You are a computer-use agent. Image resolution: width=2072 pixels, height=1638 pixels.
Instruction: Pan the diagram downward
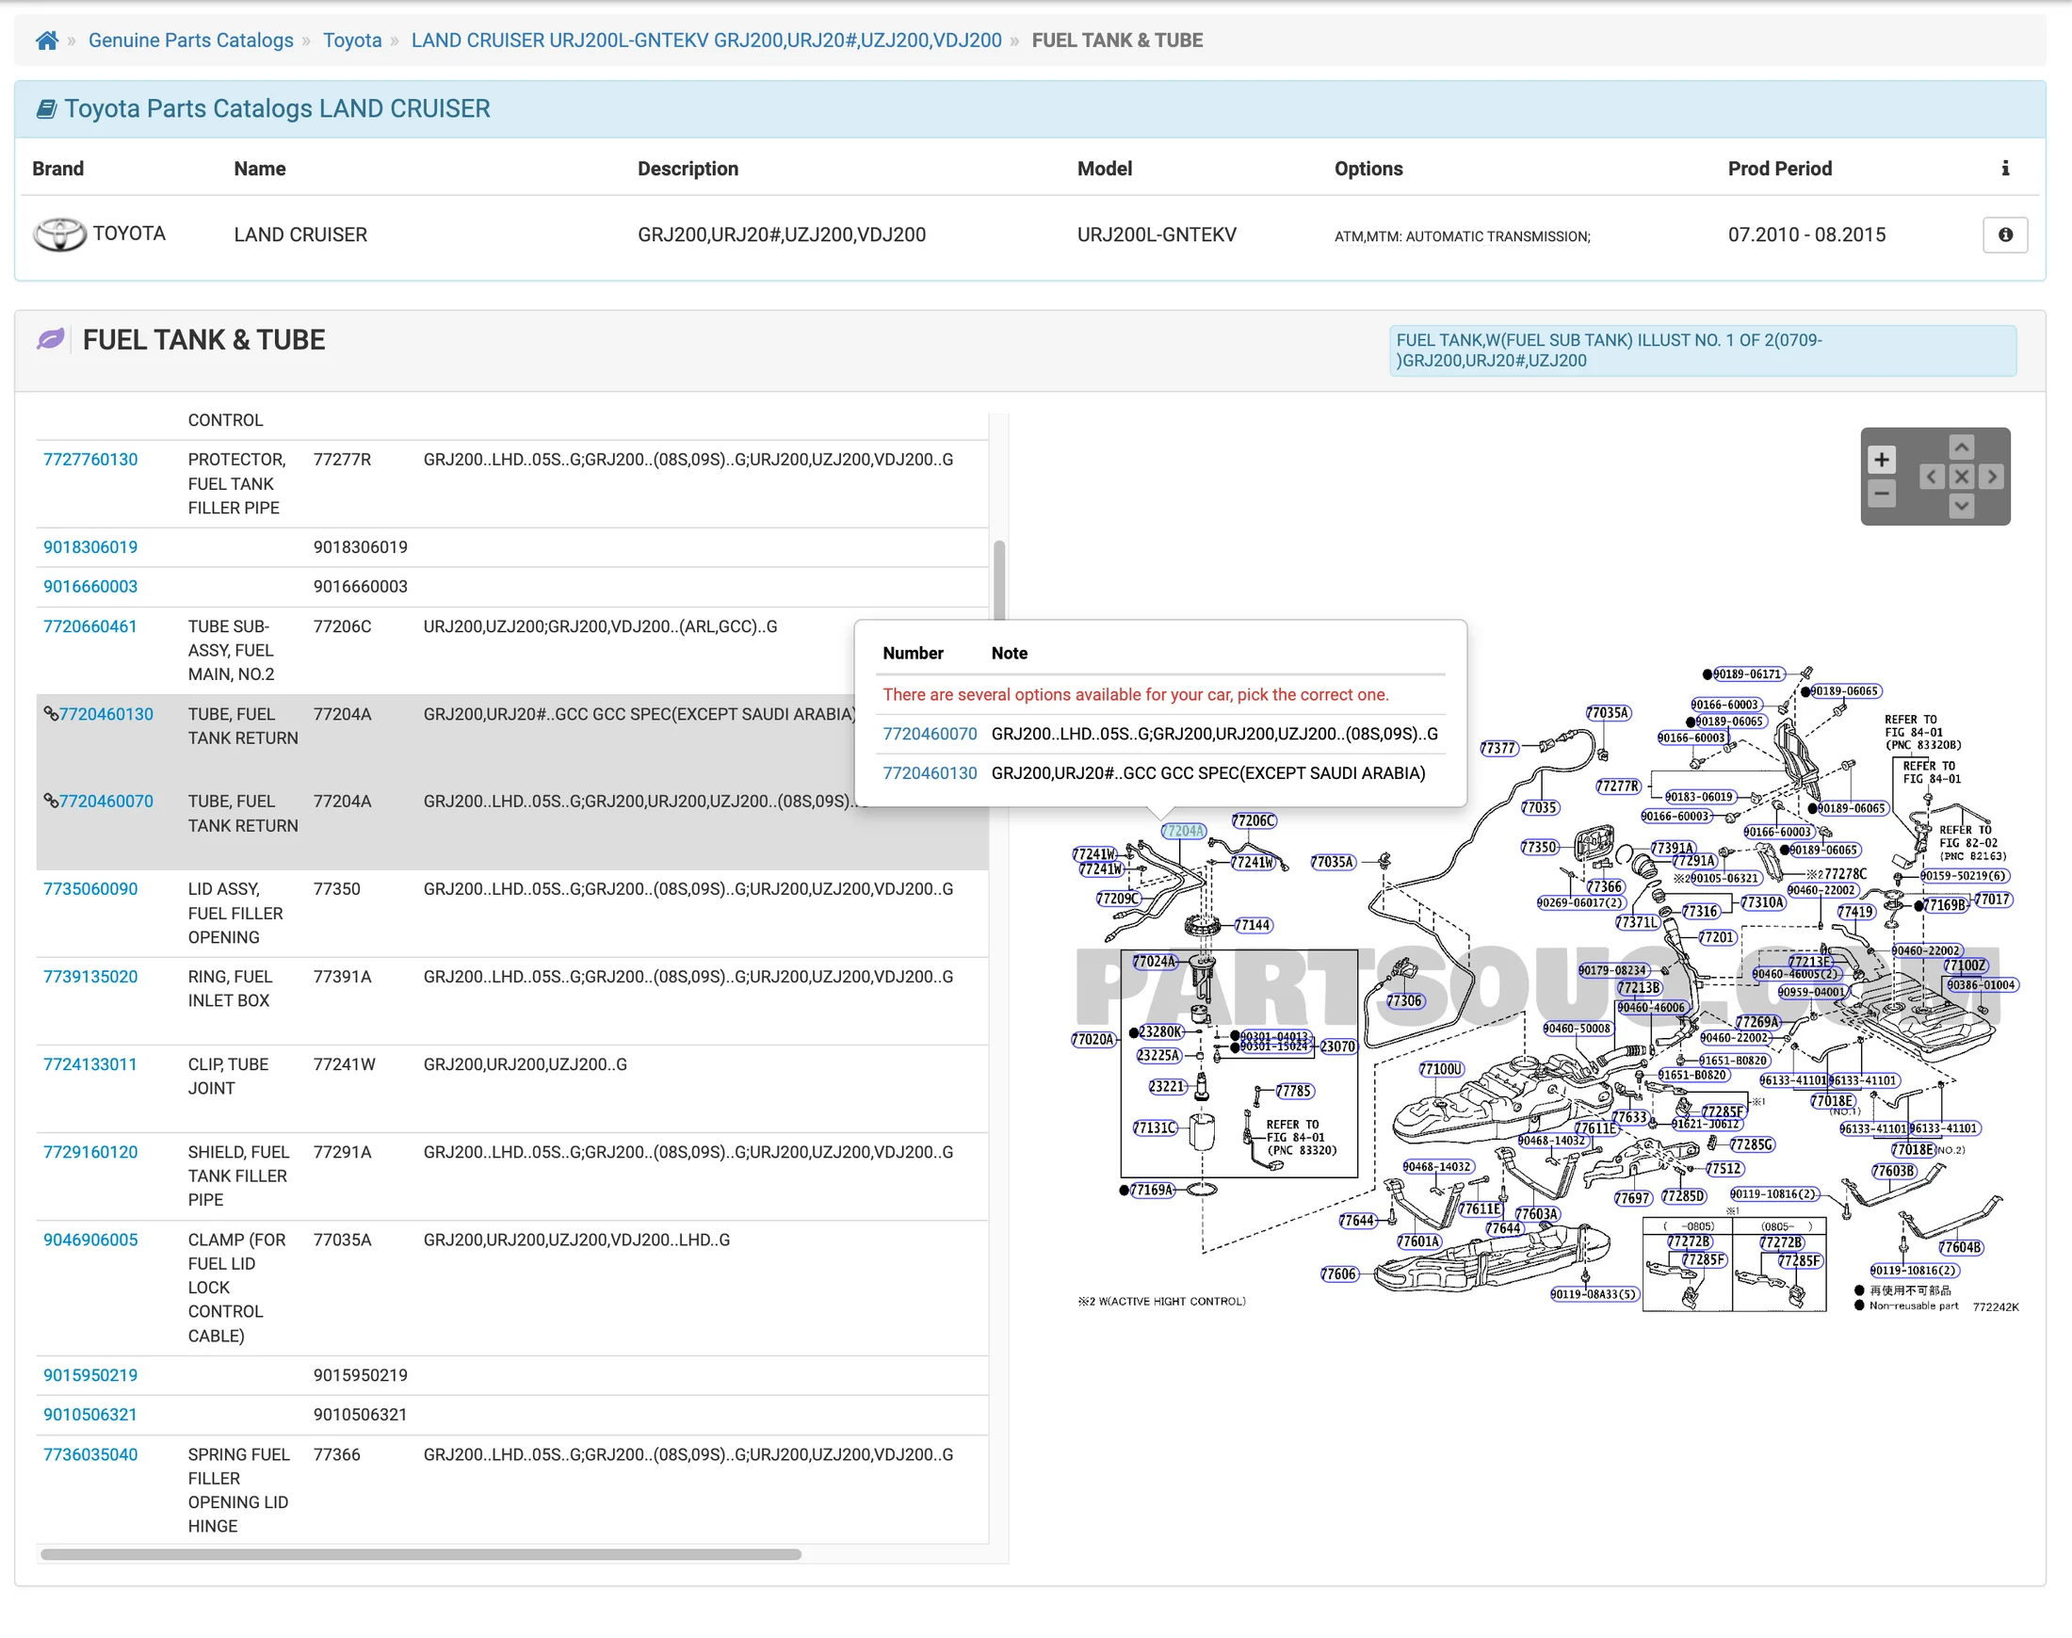[1961, 506]
